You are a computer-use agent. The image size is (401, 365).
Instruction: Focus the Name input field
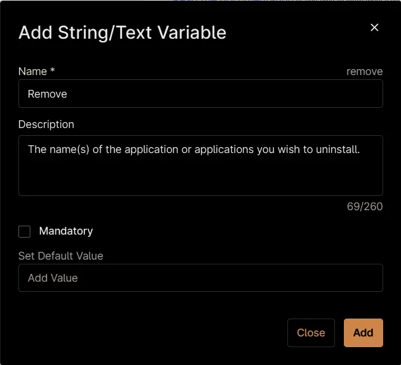coord(200,93)
